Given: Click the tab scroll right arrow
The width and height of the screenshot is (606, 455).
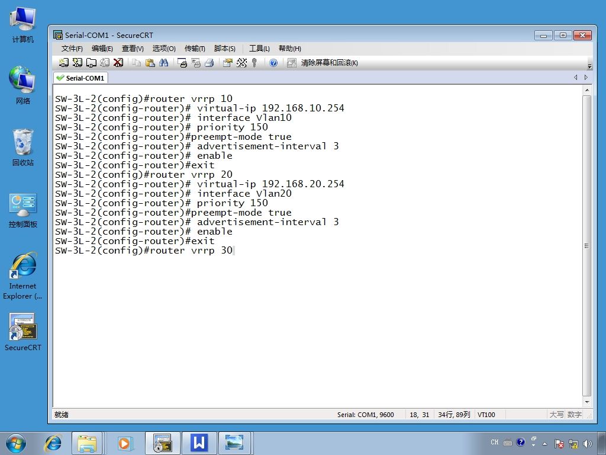Looking at the screenshot, I should pyautogui.click(x=586, y=78).
